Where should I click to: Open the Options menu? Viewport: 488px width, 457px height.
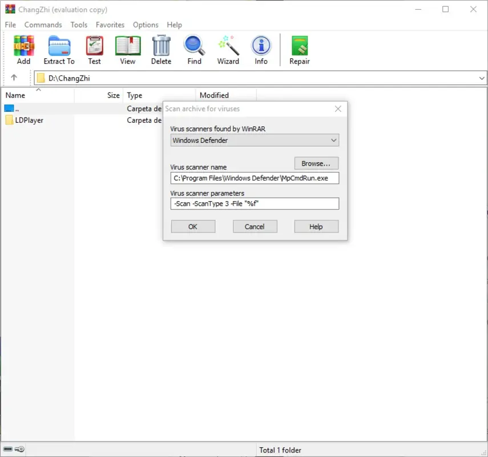[146, 25]
